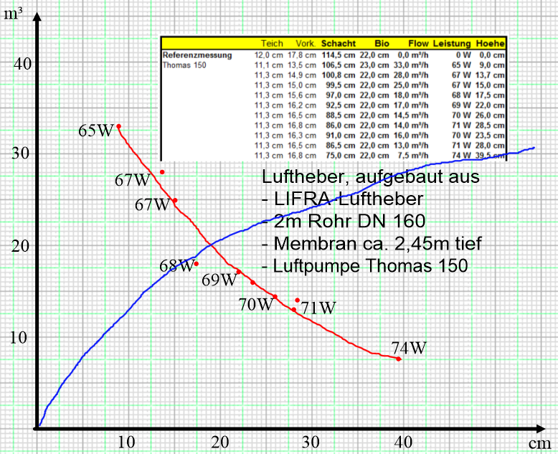
Task: Select the Teich column header
Action: [272, 43]
